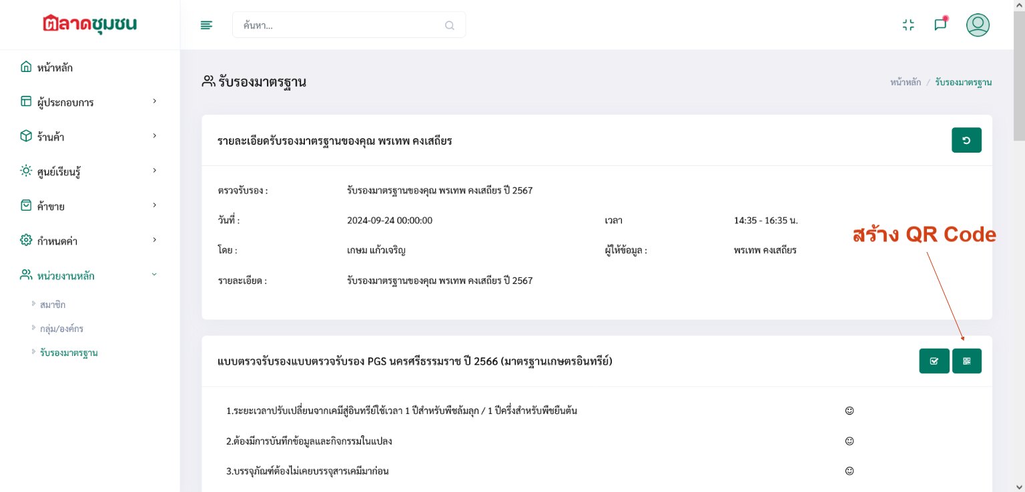Expand the ร้านค้า sidebar menu

coord(89,137)
